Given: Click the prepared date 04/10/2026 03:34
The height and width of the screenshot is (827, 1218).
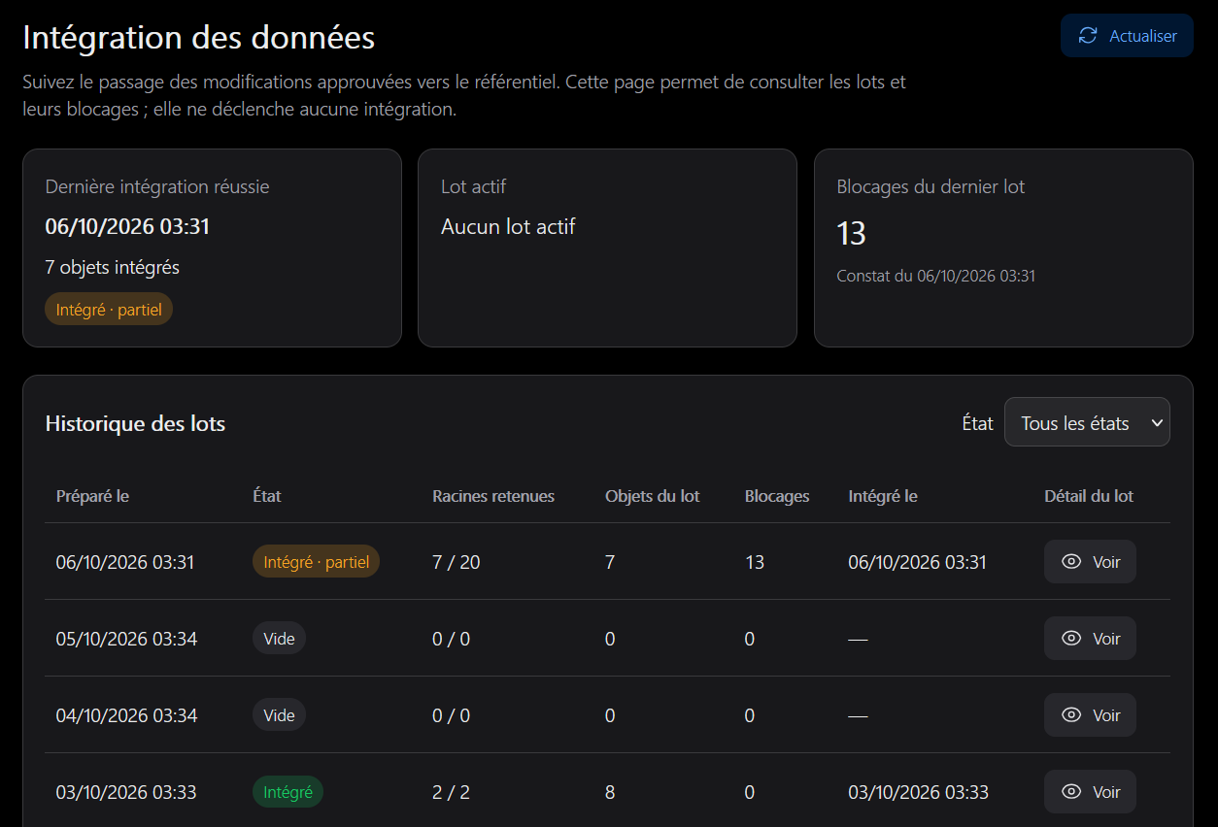Looking at the screenshot, I should tap(126, 715).
